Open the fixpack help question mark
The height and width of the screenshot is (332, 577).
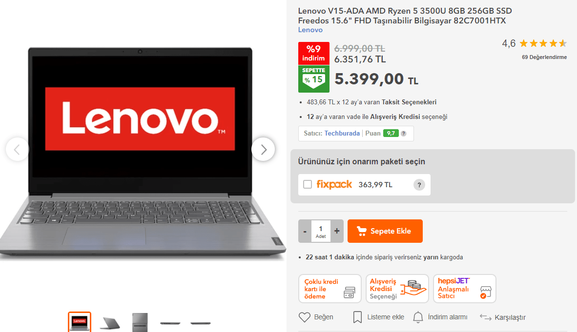tap(419, 185)
